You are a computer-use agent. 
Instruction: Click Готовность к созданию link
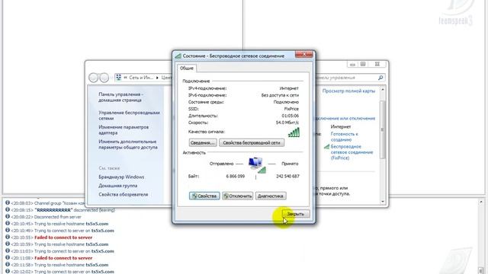(344, 137)
